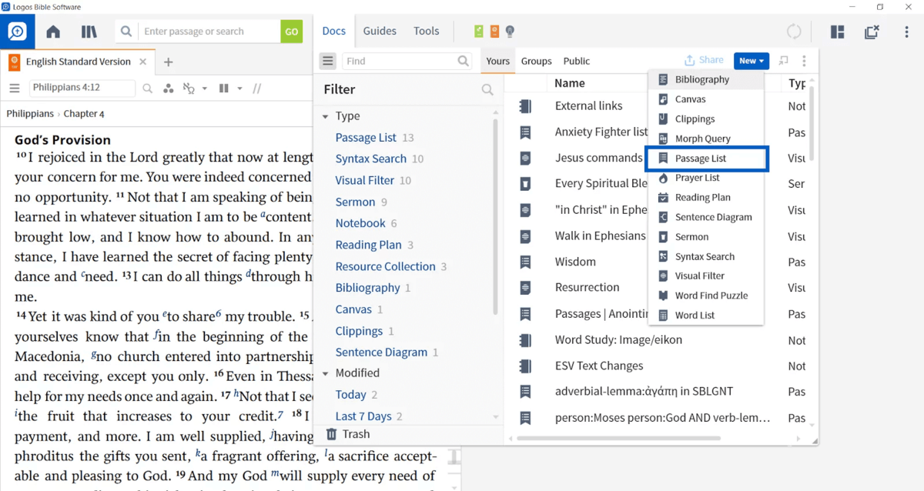Switch to the Groups documents tab
The height and width of the screenshot is (491, 924).
[536, 61]
